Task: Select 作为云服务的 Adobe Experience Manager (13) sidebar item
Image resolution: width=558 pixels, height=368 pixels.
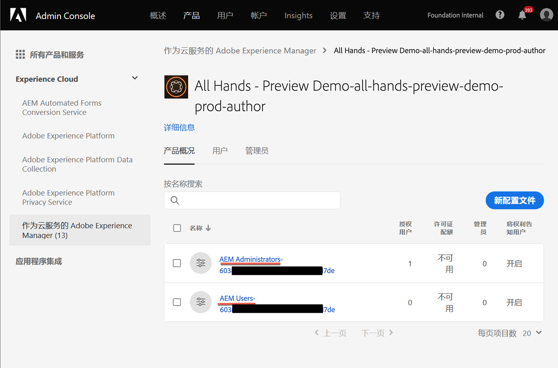Action: (x=80, y=230)
